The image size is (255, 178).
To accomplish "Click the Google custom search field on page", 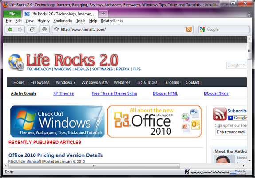I will point(237,65).
